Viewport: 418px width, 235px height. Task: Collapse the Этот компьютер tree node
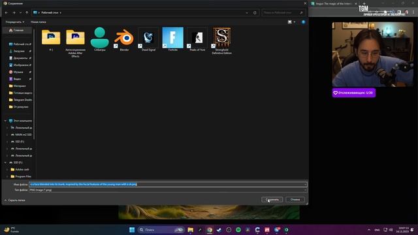point(5,121)
